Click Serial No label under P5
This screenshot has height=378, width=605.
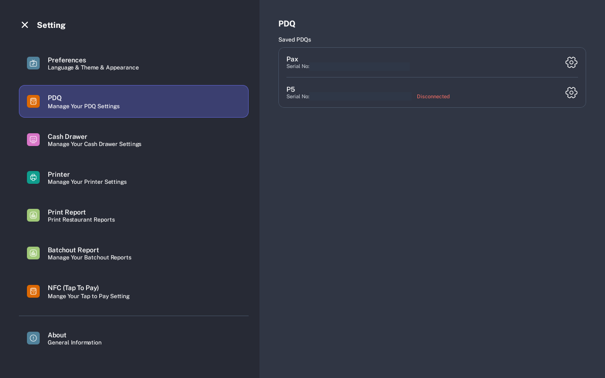pyautogui.click(x=298, y=96)
